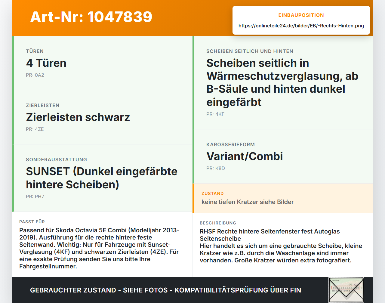Viewport: 385px width, 303px height.
Task: Click the KAROSSERIEFORM category label
Action: click(x=230, y=145)
